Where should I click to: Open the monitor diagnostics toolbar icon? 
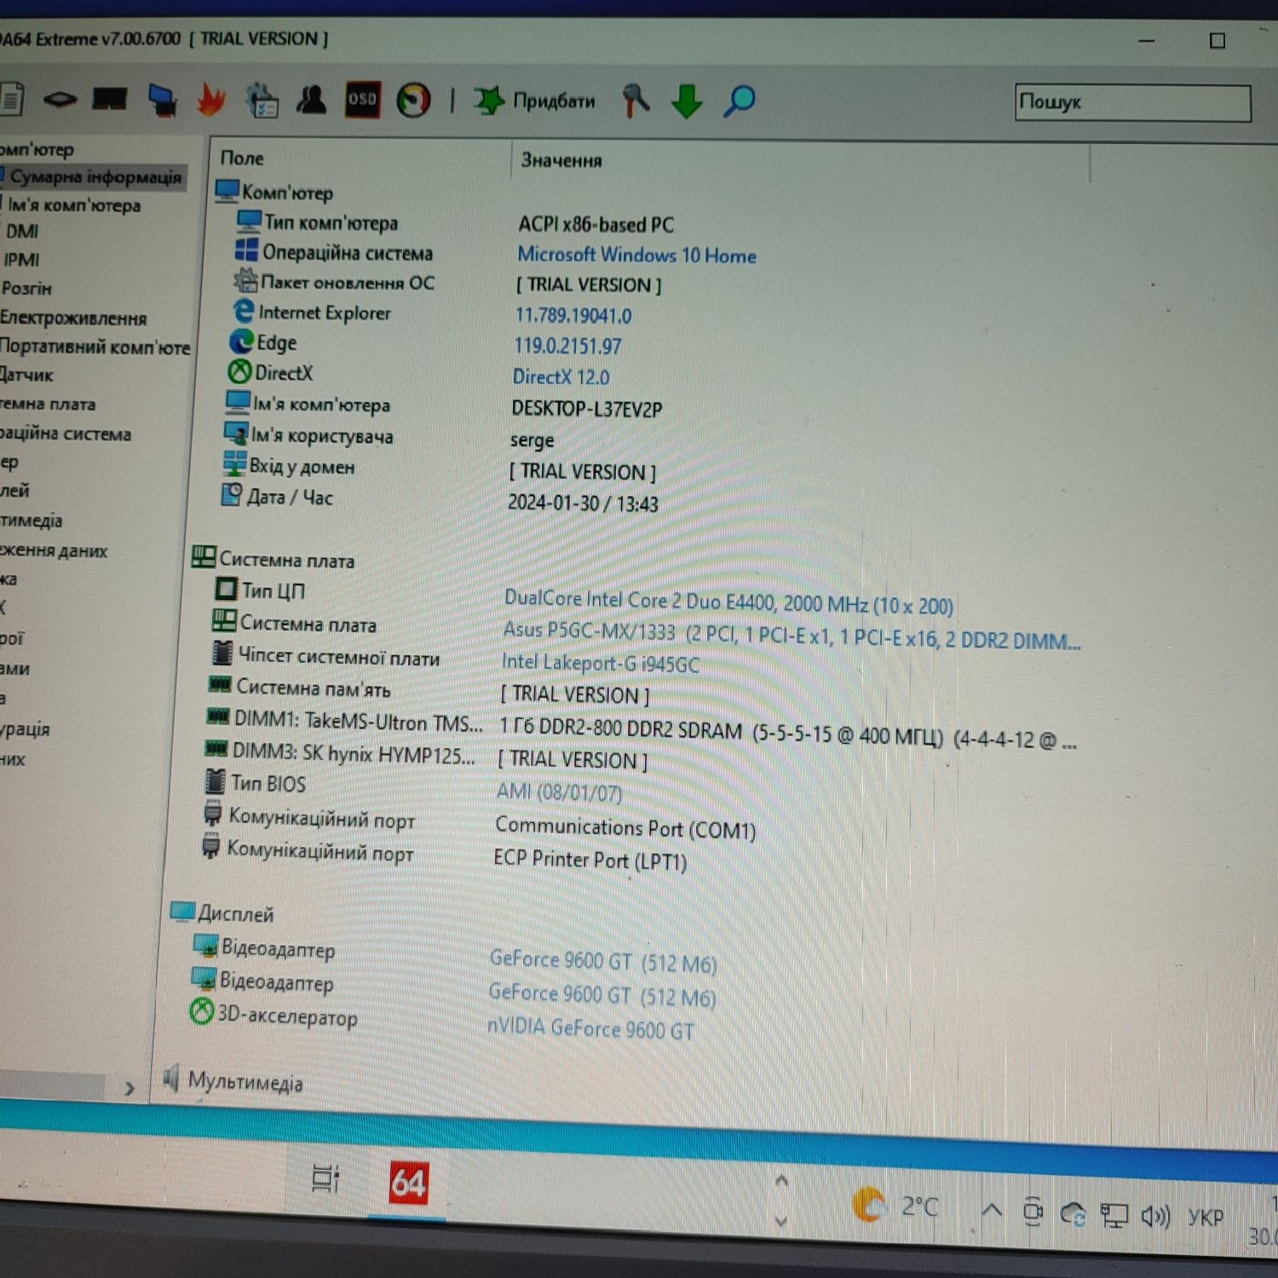click(x=161, y=100)
